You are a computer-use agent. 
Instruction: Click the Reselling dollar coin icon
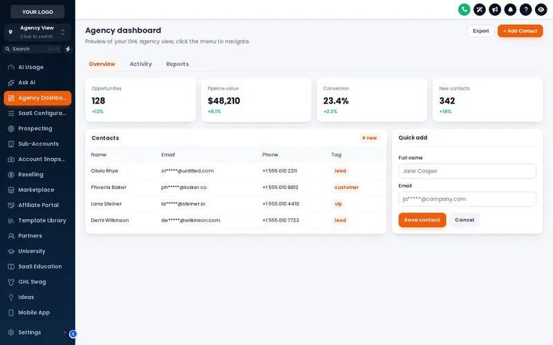[11, 175]
